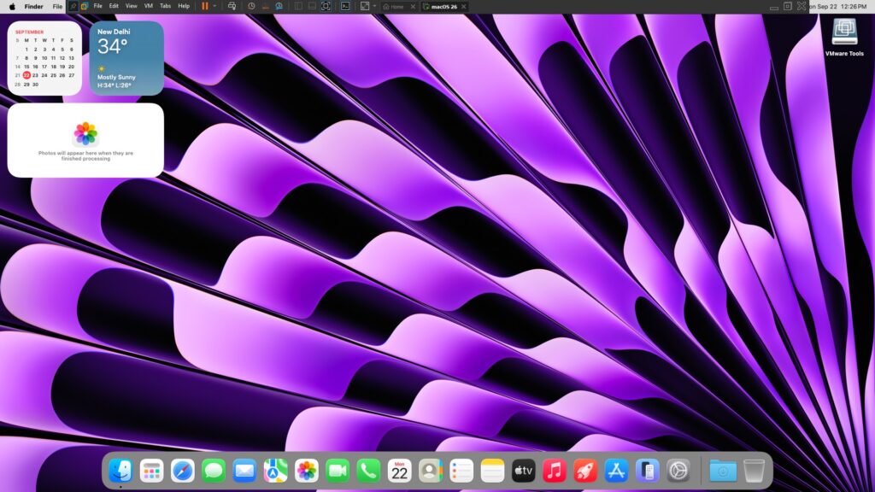This screenshot has height=492, width=875.
Task: Expand the stretch view dropdown arrow
Action: (x=374, y=6)
